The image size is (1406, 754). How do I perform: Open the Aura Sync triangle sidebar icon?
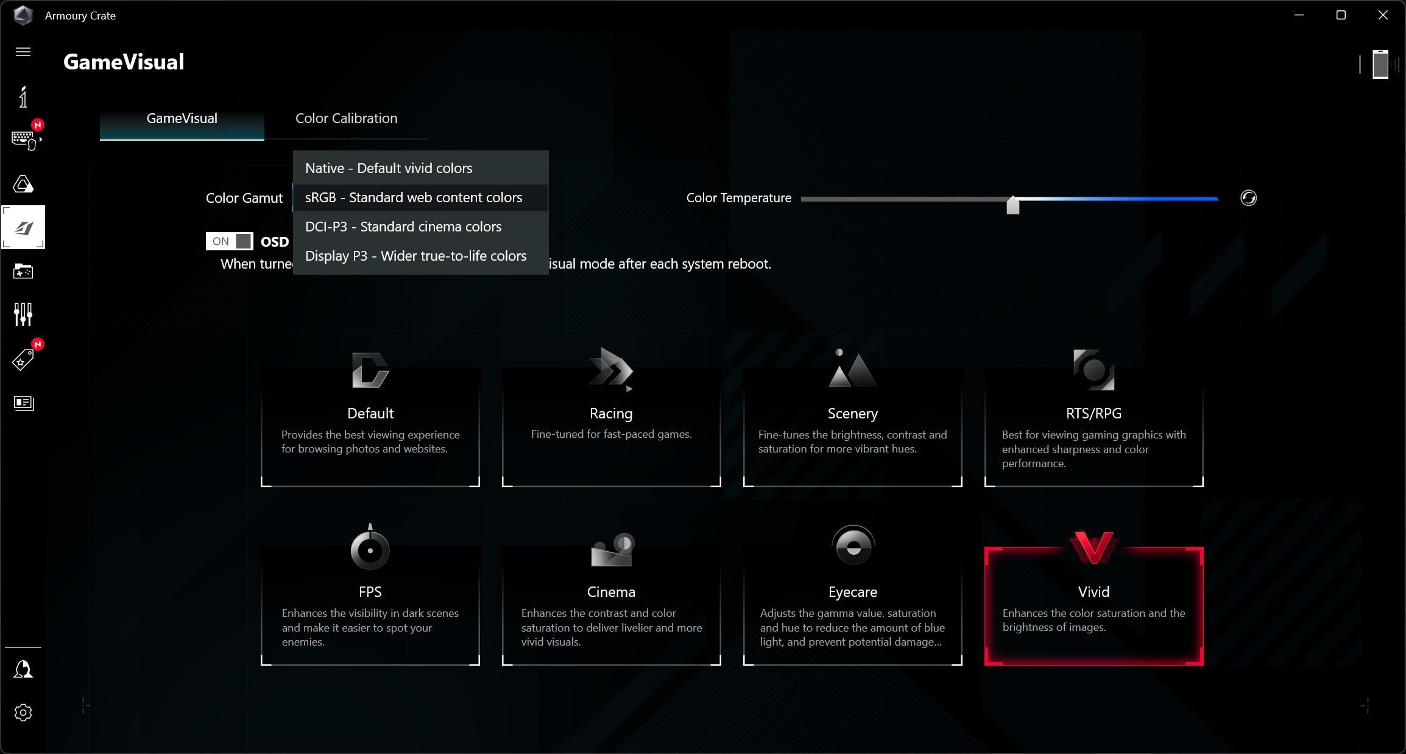[x=23, y=184]
